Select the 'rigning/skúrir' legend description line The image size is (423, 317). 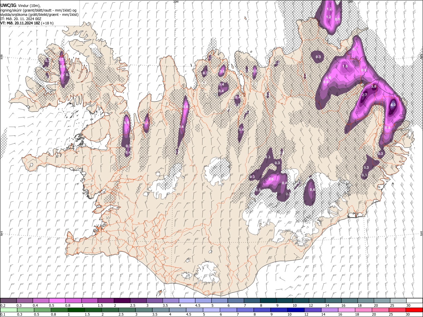pos(38,10)
